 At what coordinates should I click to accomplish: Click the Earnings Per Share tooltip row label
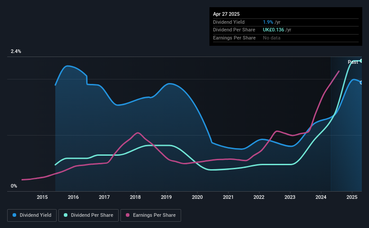(234, 38)
